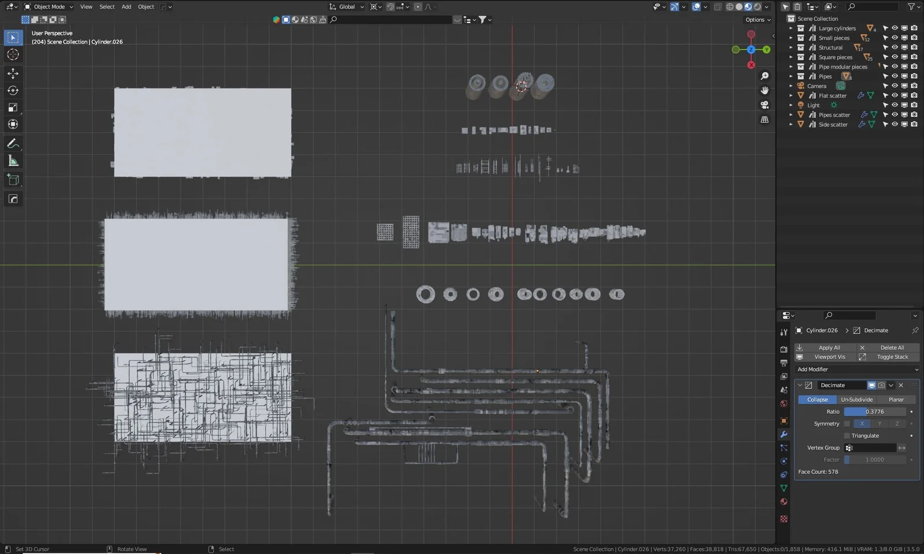Click the outliner search field

point(873,6)
